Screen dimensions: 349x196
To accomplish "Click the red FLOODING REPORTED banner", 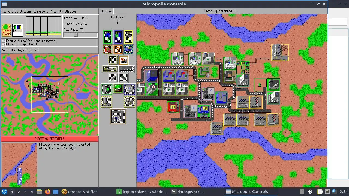I will [x=49, y=139].
